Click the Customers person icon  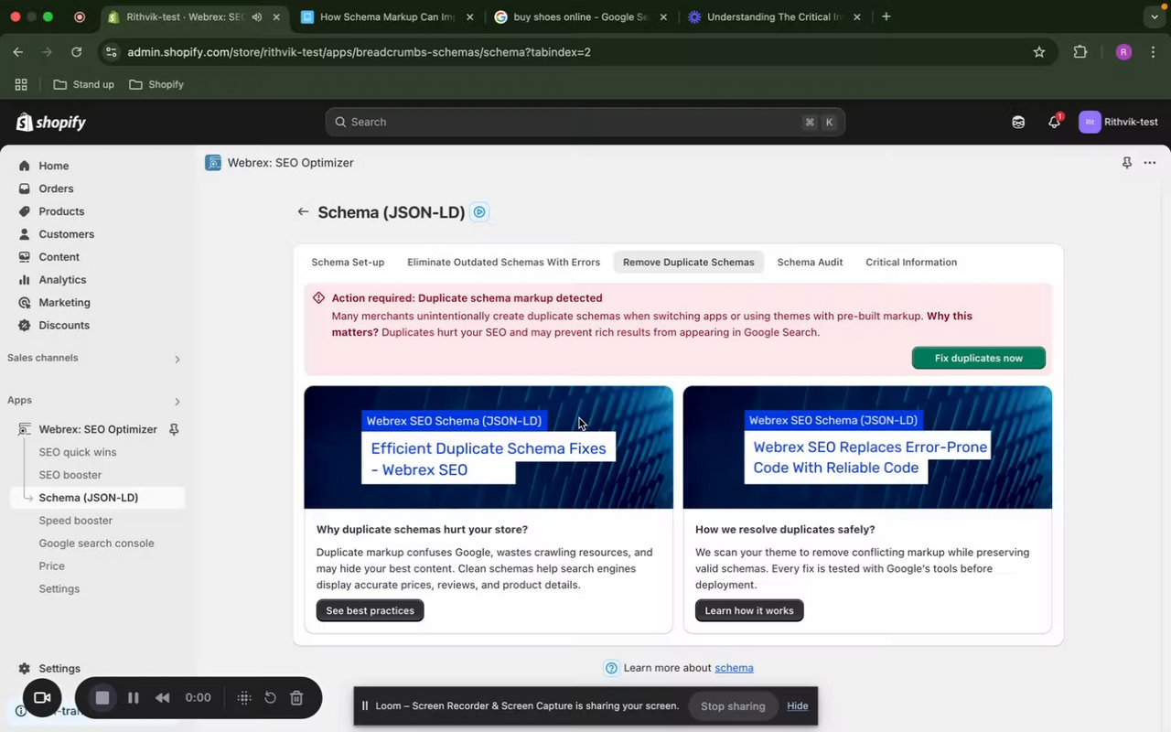24,234
